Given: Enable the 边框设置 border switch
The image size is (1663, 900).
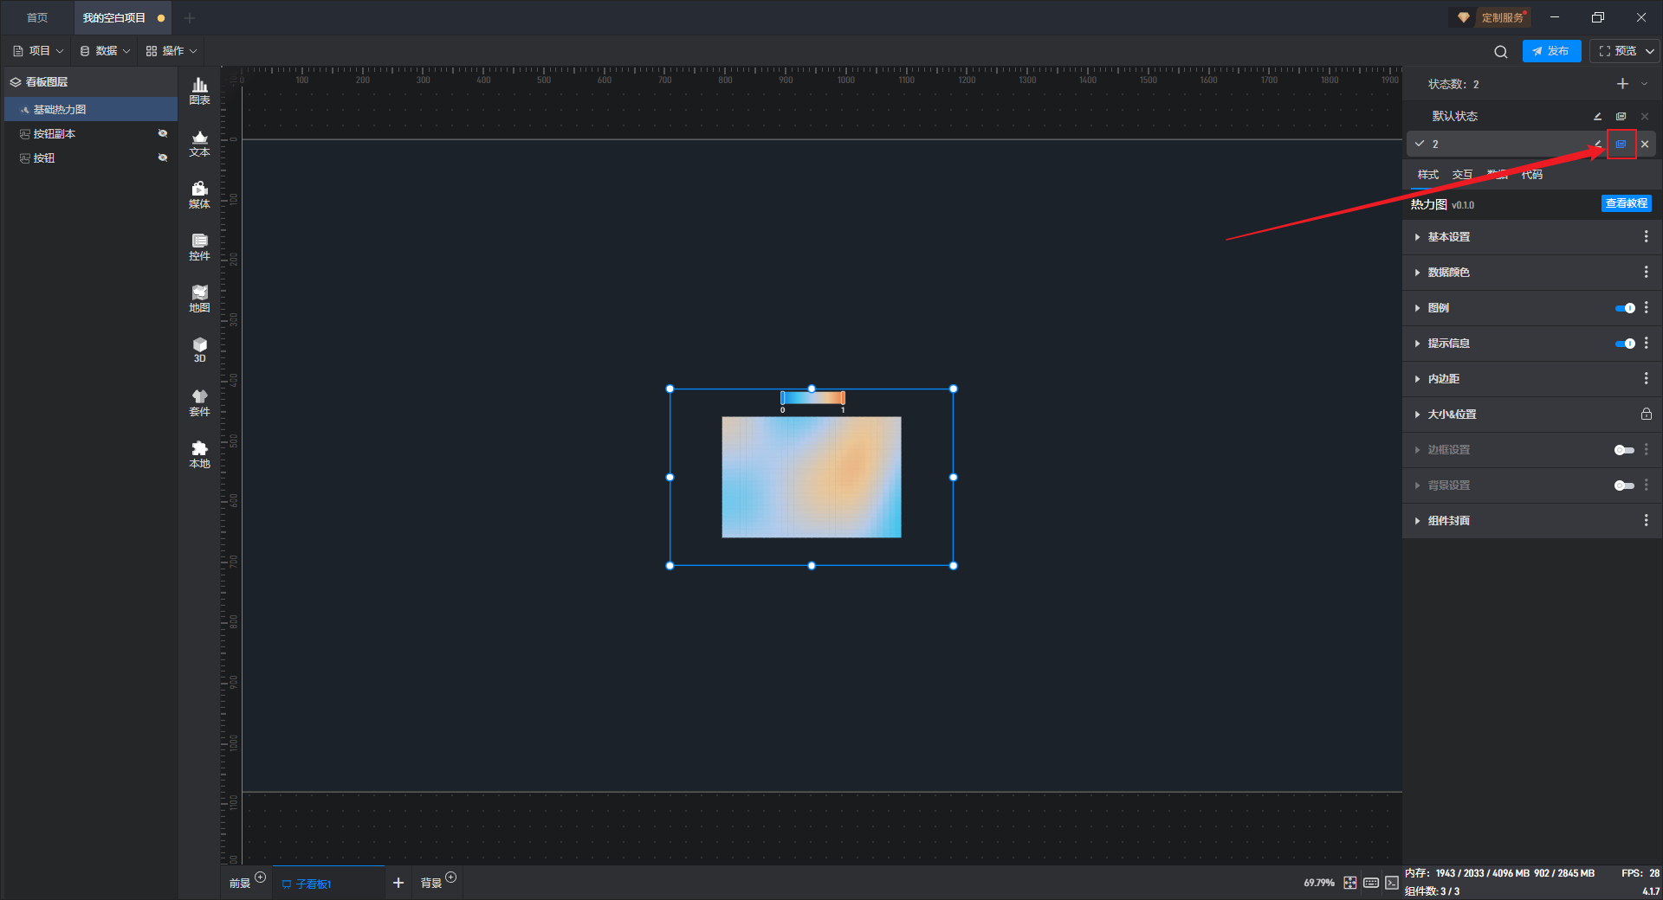Looking at the screenshot, I should (1624, 450).
